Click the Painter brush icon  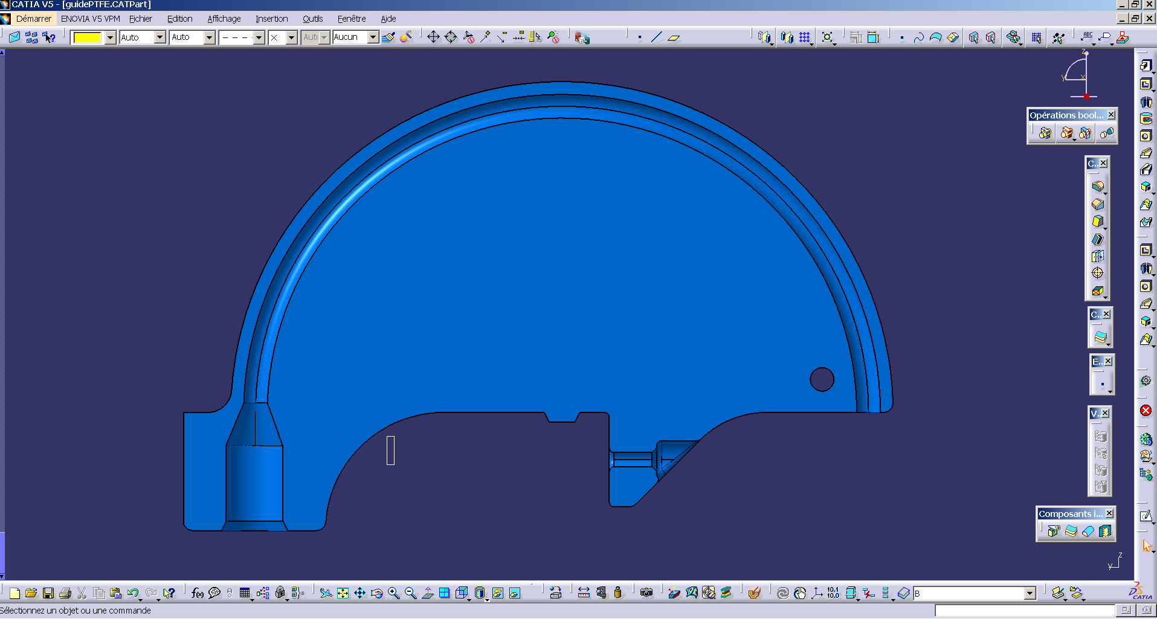(x=388, y=37)
